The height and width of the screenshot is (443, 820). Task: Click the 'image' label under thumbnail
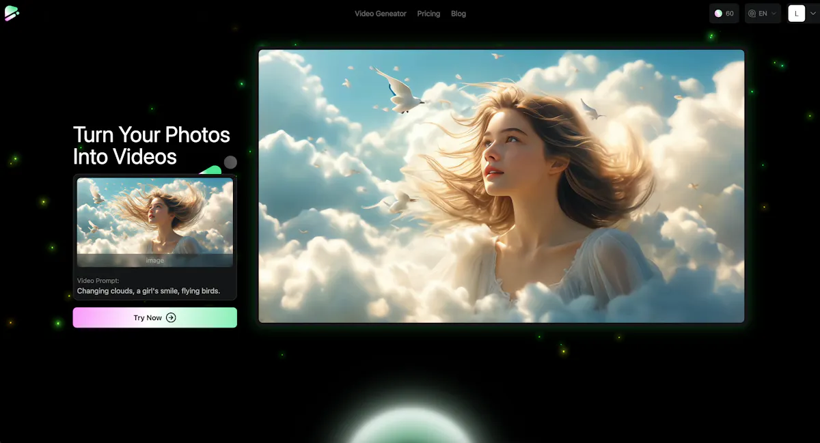click(155, 260)
